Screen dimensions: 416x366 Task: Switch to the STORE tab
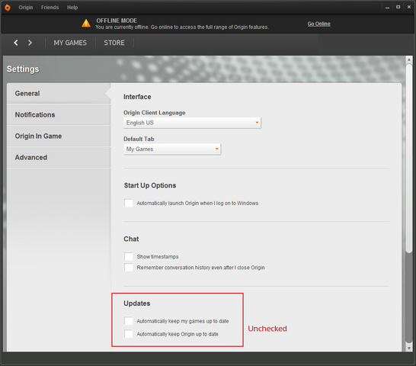coord(114,43)
